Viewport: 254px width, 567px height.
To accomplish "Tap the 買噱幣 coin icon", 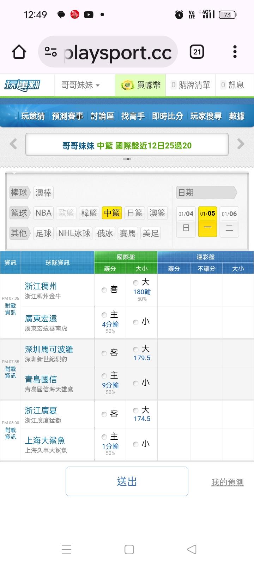I will click(x=127, y=85).
